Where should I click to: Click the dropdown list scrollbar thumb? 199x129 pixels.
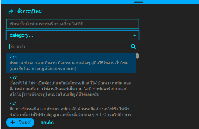137,56
